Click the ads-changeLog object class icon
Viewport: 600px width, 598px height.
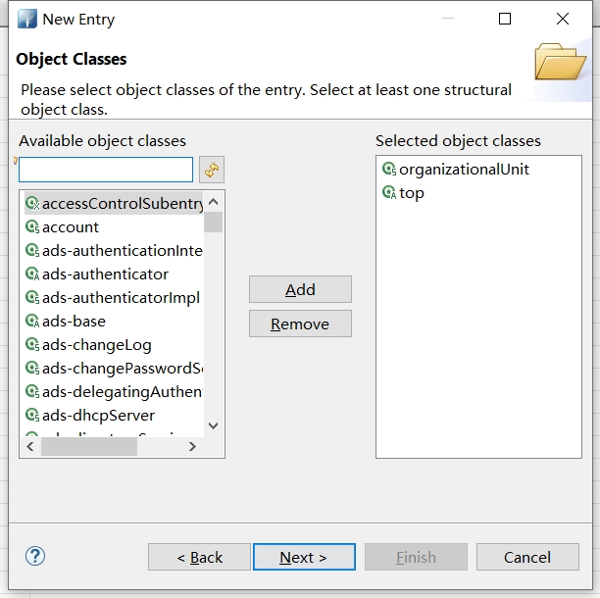31,345
